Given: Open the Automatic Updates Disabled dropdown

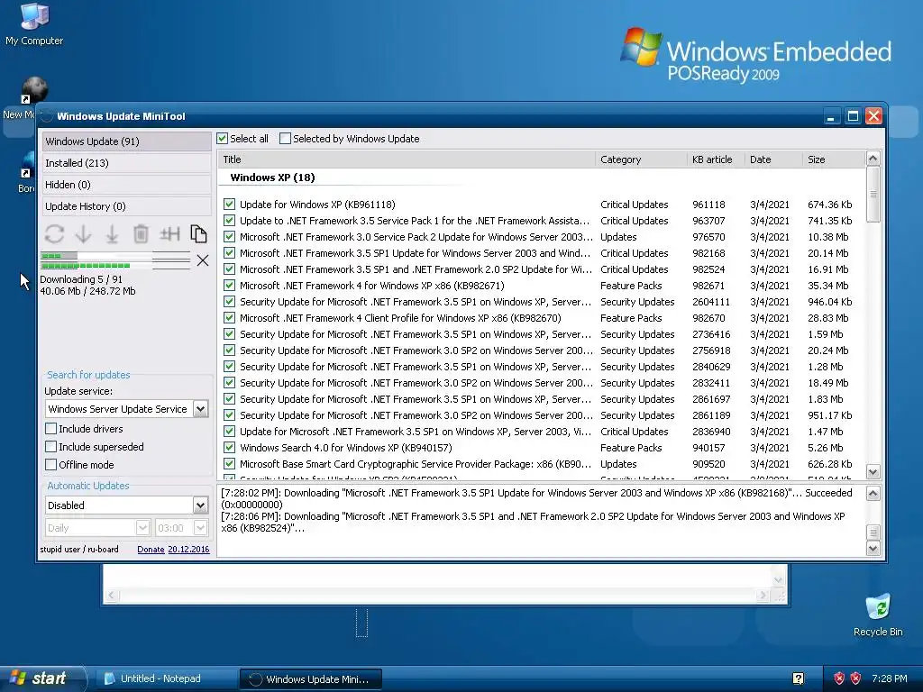Looking at the screenshot, I should tap(200, 505).
